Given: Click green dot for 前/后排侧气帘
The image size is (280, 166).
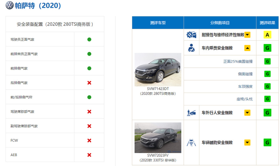Looking at the screenshot, I should click(89, 97).
